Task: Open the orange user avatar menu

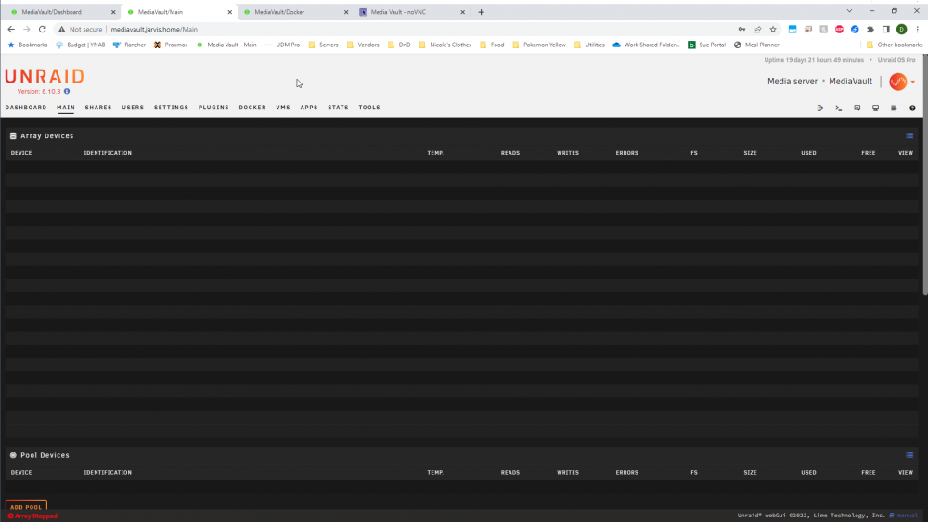Action: click(902, 82)
